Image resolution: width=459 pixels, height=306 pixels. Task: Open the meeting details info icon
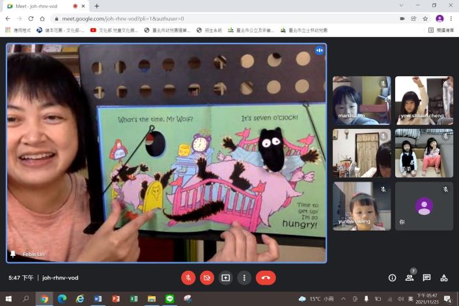click(392, 277)
